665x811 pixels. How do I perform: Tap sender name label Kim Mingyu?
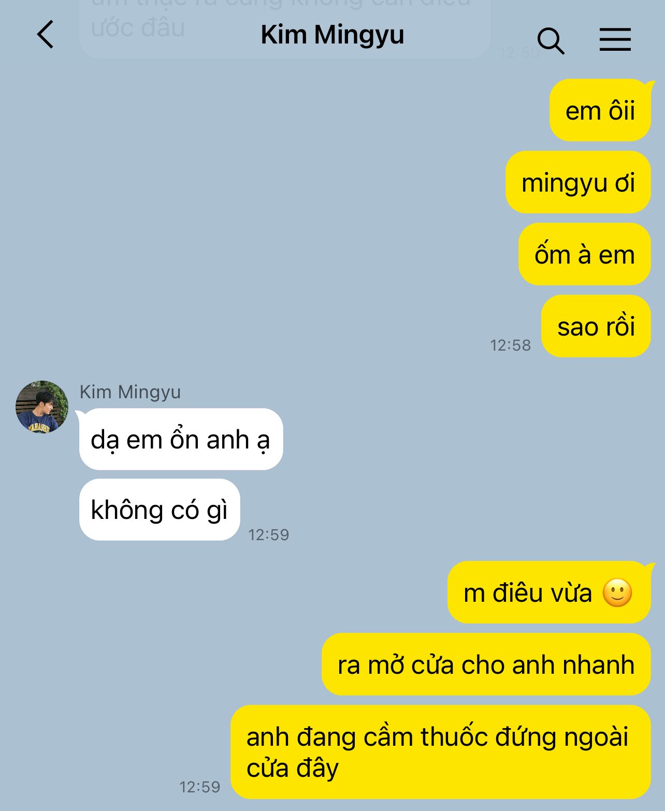point(130,392)
